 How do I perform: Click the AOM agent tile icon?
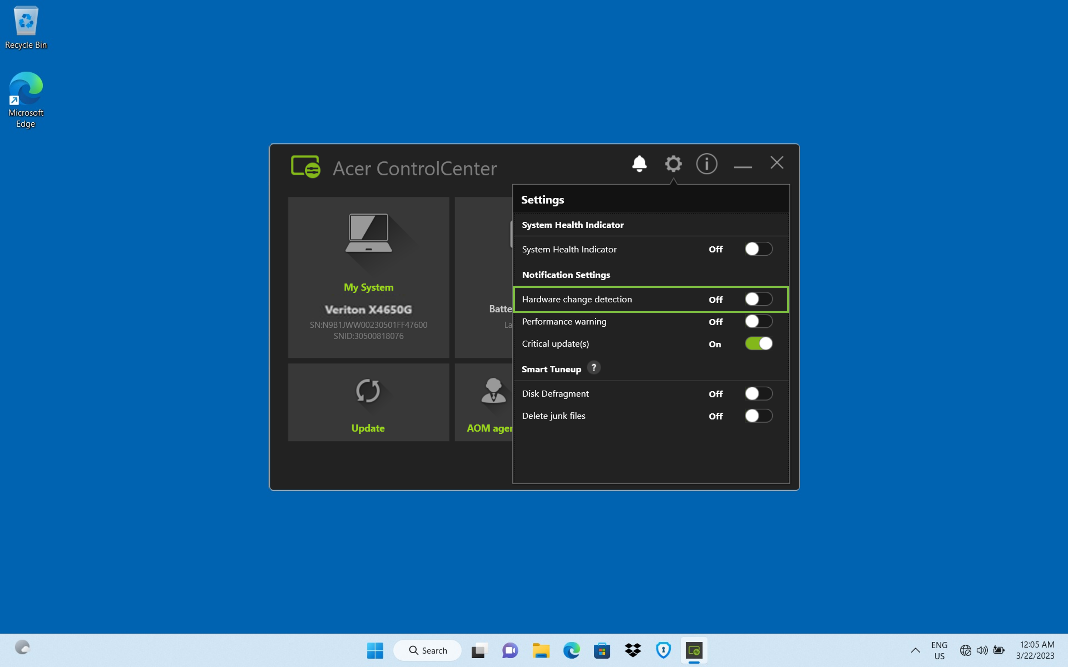pyautogui.click(x=493, y=391)
